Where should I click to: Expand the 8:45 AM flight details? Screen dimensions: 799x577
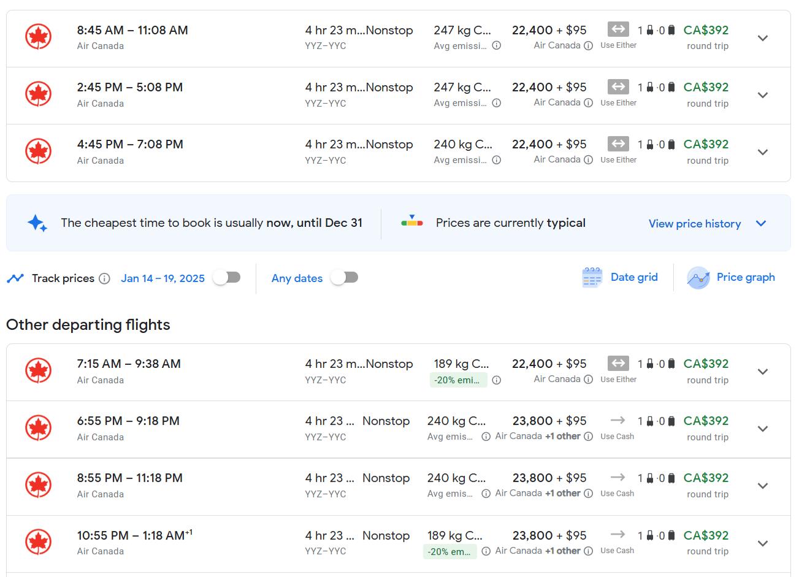point(763,38)
